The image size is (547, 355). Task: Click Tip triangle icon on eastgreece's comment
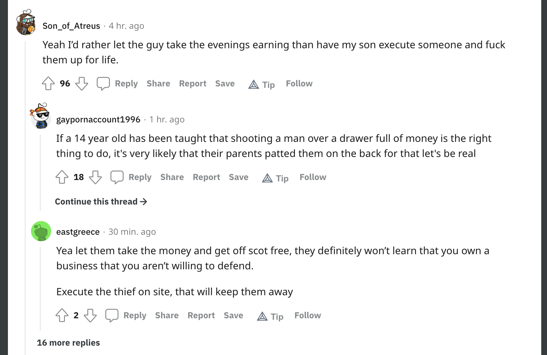pyautogui.click(x=262, y=316)
